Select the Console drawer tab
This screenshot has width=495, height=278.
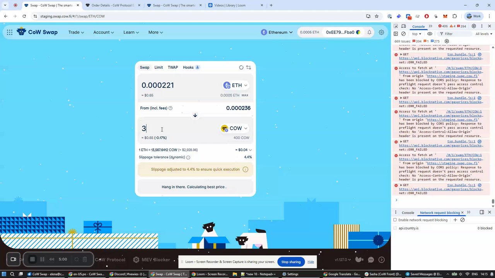pos(408,213)
